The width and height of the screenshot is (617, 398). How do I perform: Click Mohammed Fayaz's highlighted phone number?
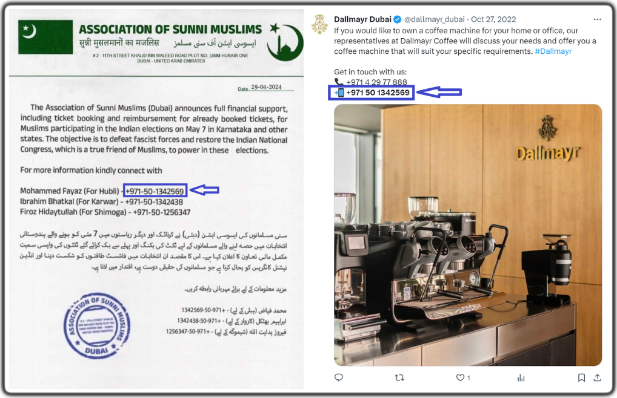155,191
